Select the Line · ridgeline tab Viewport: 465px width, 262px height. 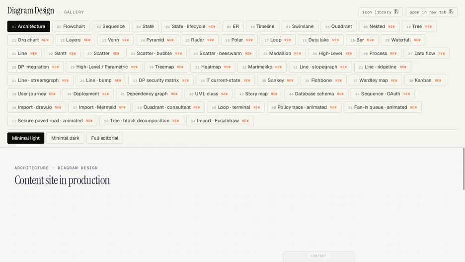point(383,67)
